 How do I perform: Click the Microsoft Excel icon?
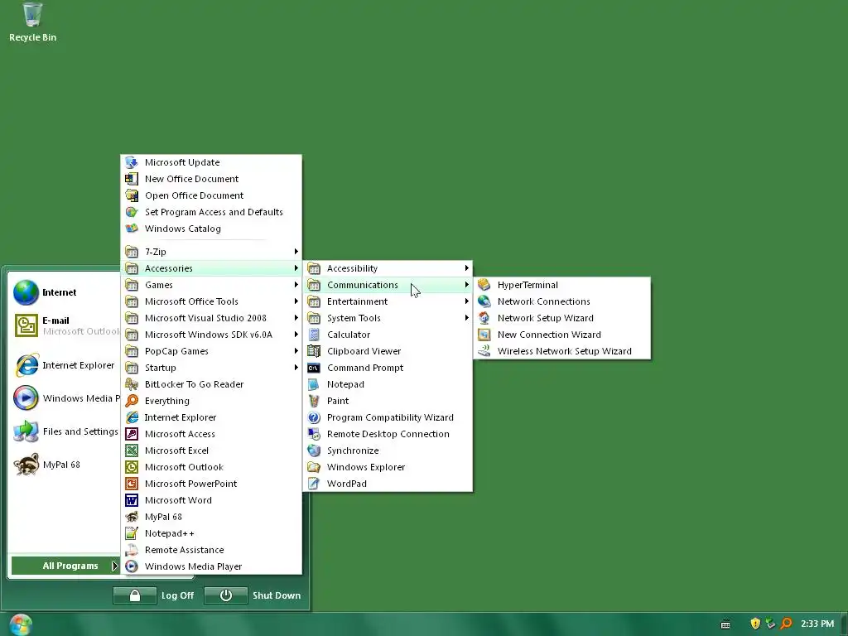[x=132, y=450]
